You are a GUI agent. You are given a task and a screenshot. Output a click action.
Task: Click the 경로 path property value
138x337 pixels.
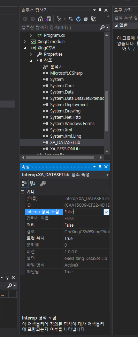[x=87, y=232]
